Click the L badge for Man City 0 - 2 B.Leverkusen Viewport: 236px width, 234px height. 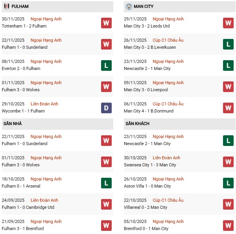(x=228, y=44)
